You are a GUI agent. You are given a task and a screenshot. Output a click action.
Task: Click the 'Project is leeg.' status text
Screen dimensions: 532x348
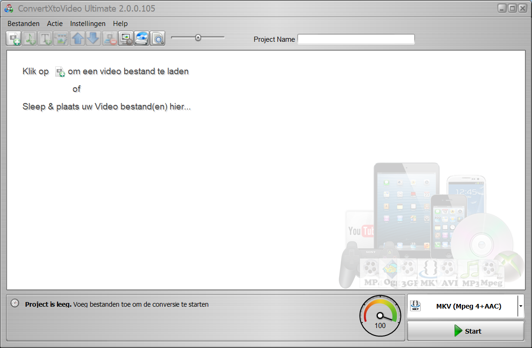coord(48,304)
